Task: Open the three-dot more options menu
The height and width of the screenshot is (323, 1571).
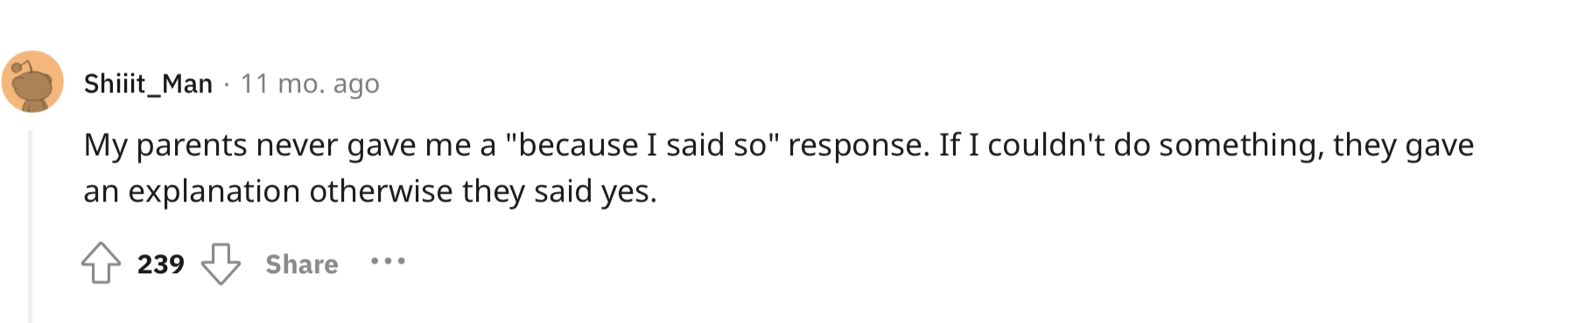Action: (388, 261)
